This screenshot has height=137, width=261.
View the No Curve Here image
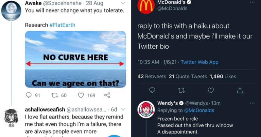click(75, 59)
